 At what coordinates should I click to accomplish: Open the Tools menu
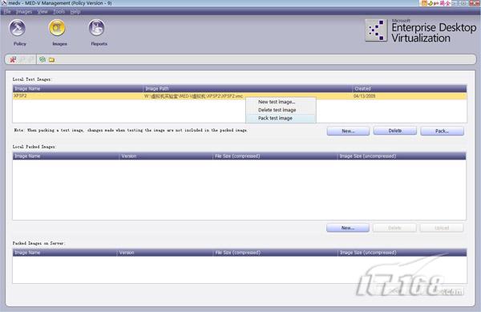click(59, 12)
